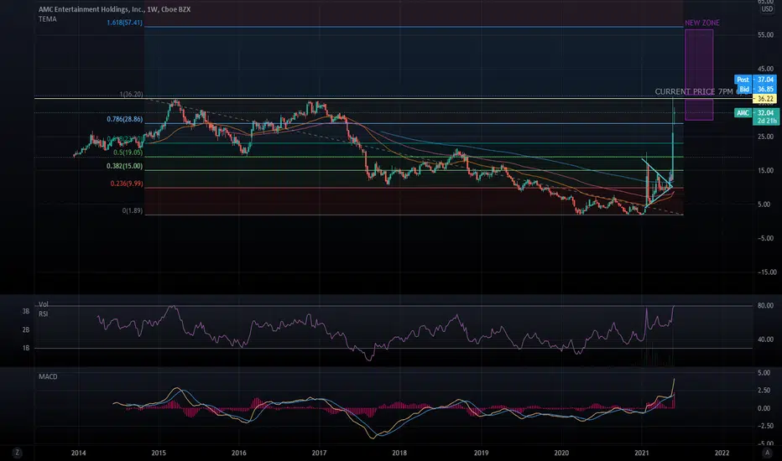Click the 2014 label on time axis
The width and height of the screenshot is (782, 461).
(x=78, y=453)
